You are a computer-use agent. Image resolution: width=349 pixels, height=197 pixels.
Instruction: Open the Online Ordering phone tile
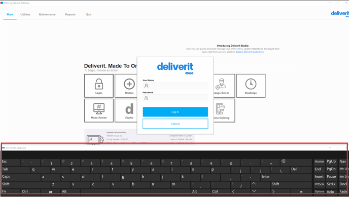click(x=224, y=110)
